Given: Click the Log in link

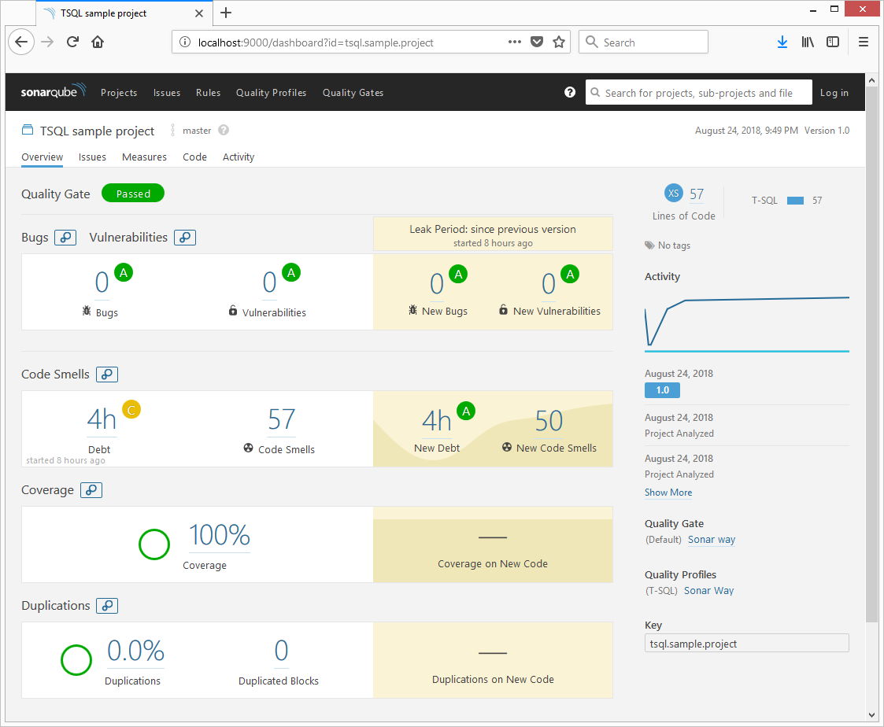Looking at the screenshot, I should pyautogui.click(x=834, y=93).
